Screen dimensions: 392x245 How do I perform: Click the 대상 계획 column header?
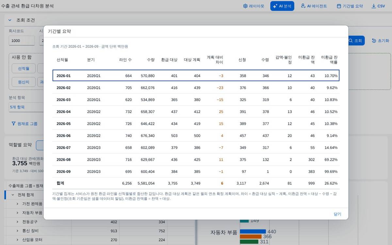tap(192, 60)
